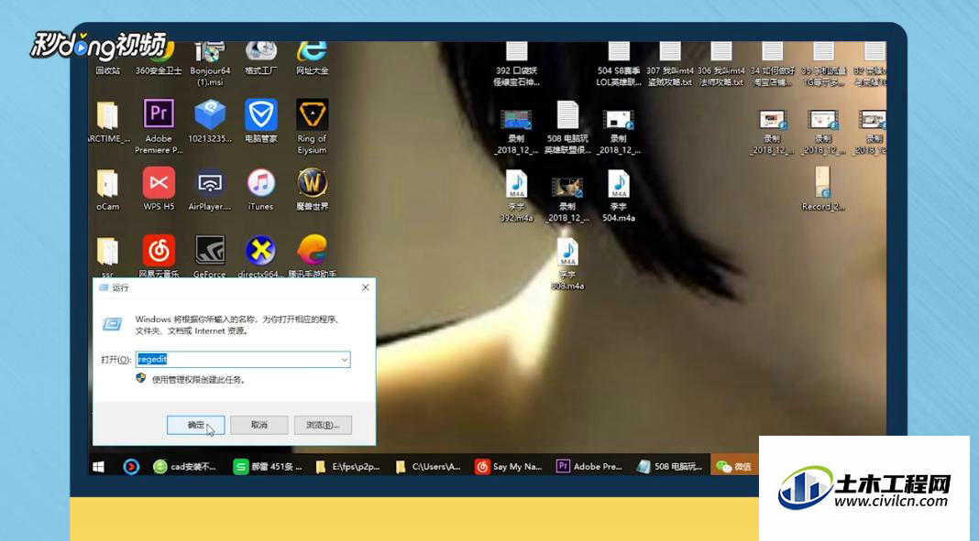
Task: Select the Ring of Elysium icon
Action: tap(312, 126)
